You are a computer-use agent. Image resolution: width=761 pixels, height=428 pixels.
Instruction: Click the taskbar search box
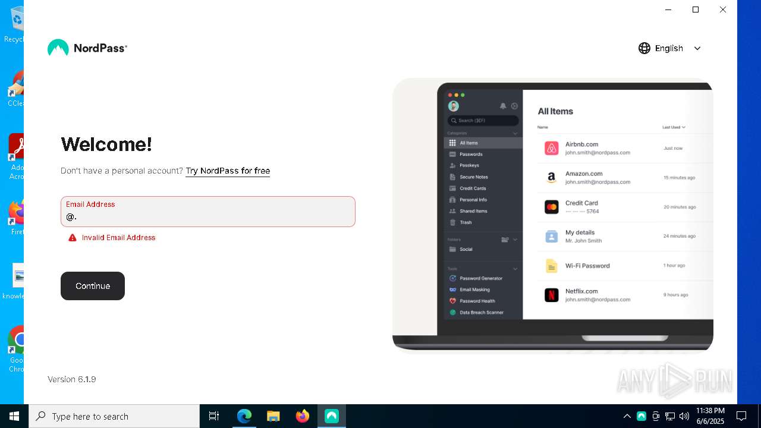(x=114, y=416)
